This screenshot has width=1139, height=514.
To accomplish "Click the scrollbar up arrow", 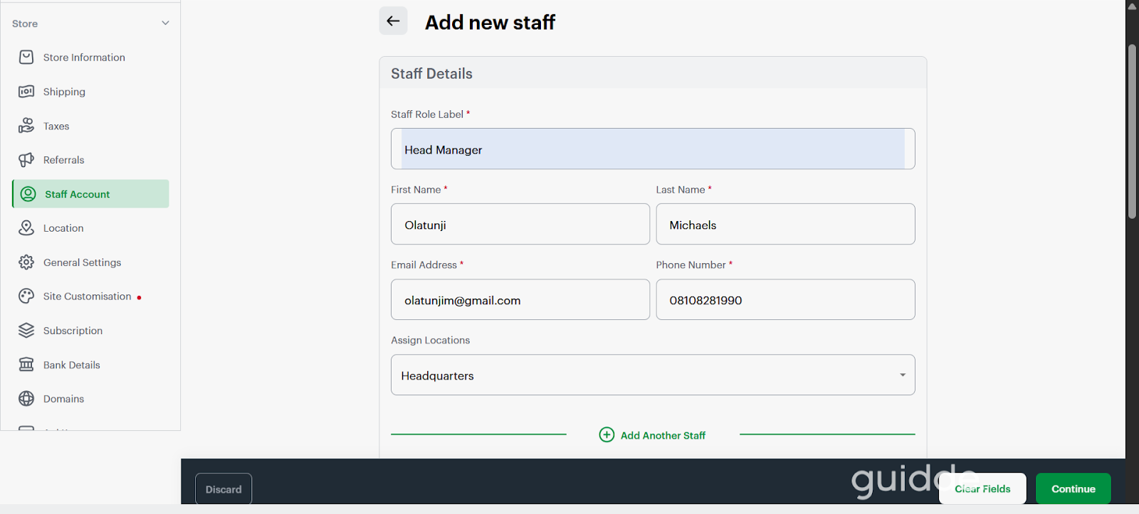I will pyautogui.click(x=1132, y=6).
